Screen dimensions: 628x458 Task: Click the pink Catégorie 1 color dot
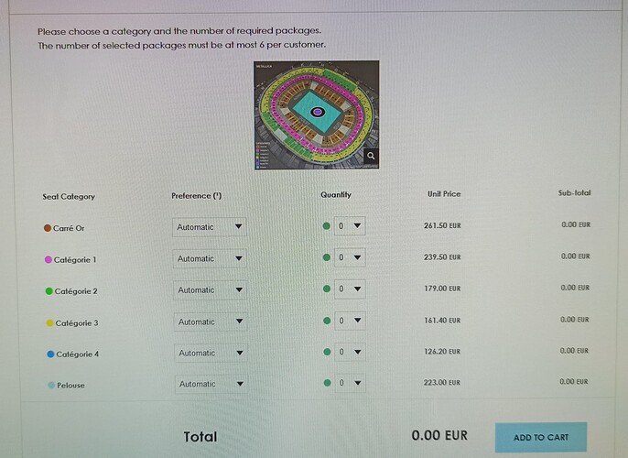48,259
